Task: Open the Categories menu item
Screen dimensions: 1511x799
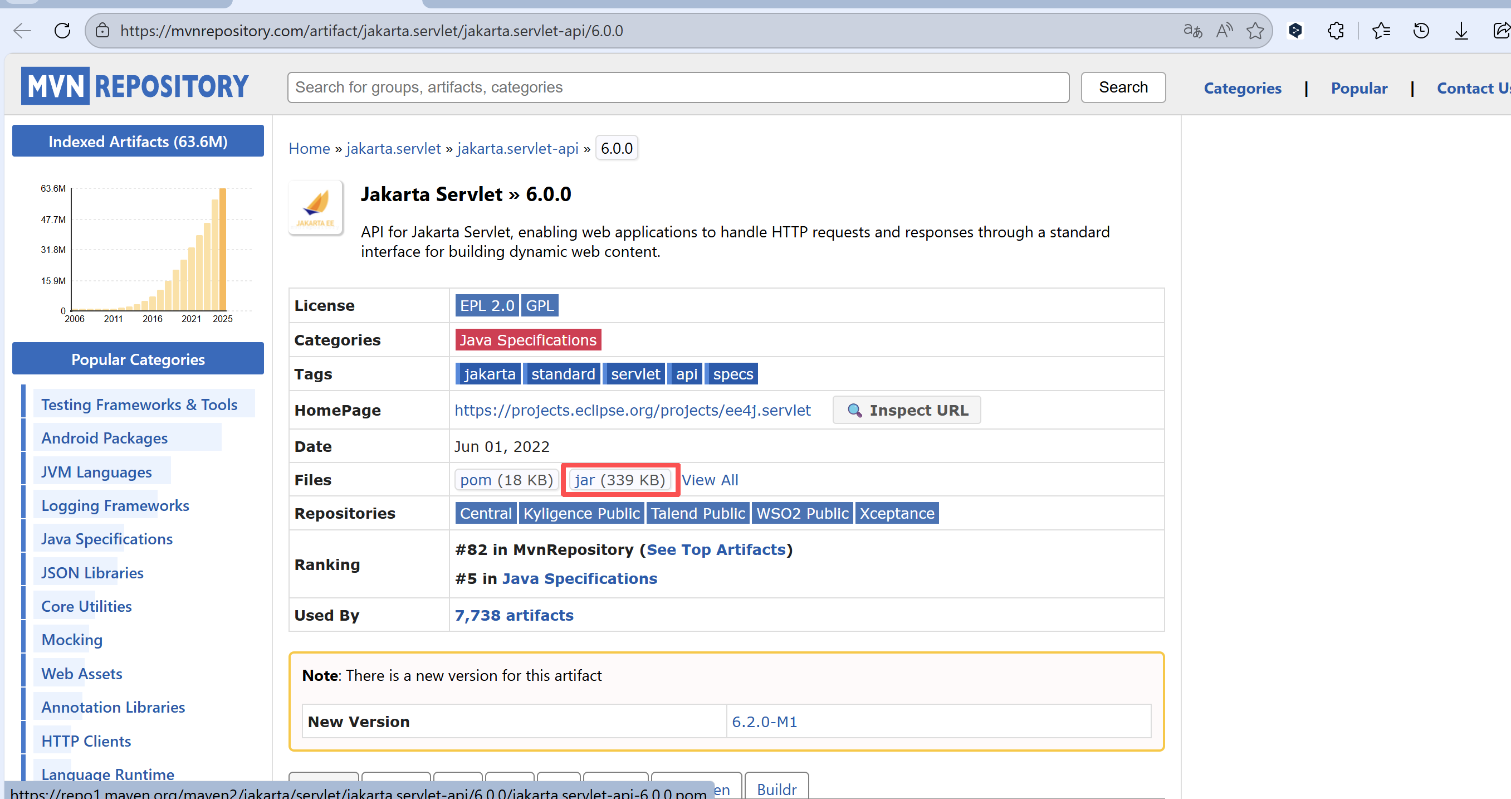Action: pos(1242,88)
